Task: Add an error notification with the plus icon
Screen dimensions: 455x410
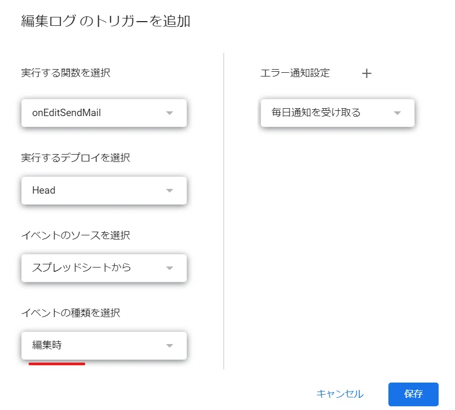Action: 367,73
